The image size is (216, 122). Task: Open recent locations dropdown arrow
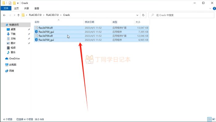(14, 15)
